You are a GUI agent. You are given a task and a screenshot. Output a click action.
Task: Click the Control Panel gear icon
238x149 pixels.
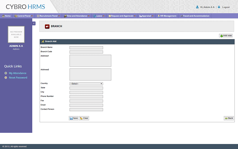click(x=16, y=16)
